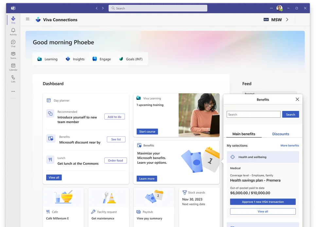Screen dimensions: 316x227
Task: Go back with the left arrow
Action: click(97, 8)
